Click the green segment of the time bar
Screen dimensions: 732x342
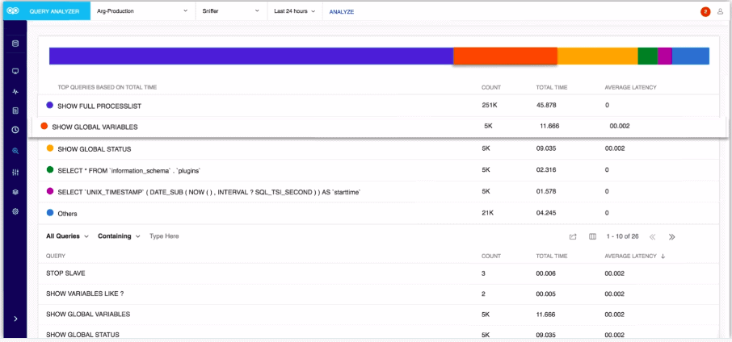click(648, 56)
